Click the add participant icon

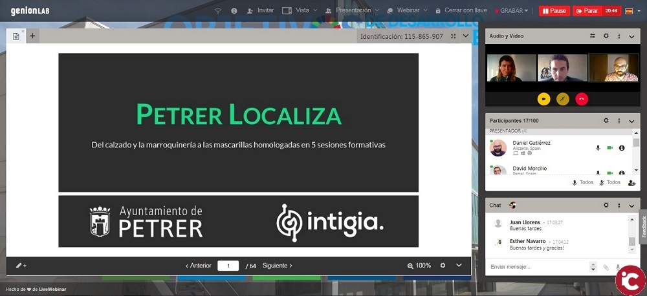tap(631, 183)
